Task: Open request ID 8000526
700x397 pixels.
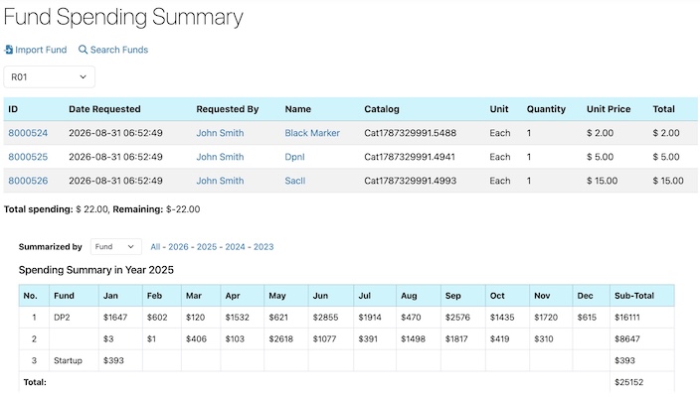Action: (28, 181)
